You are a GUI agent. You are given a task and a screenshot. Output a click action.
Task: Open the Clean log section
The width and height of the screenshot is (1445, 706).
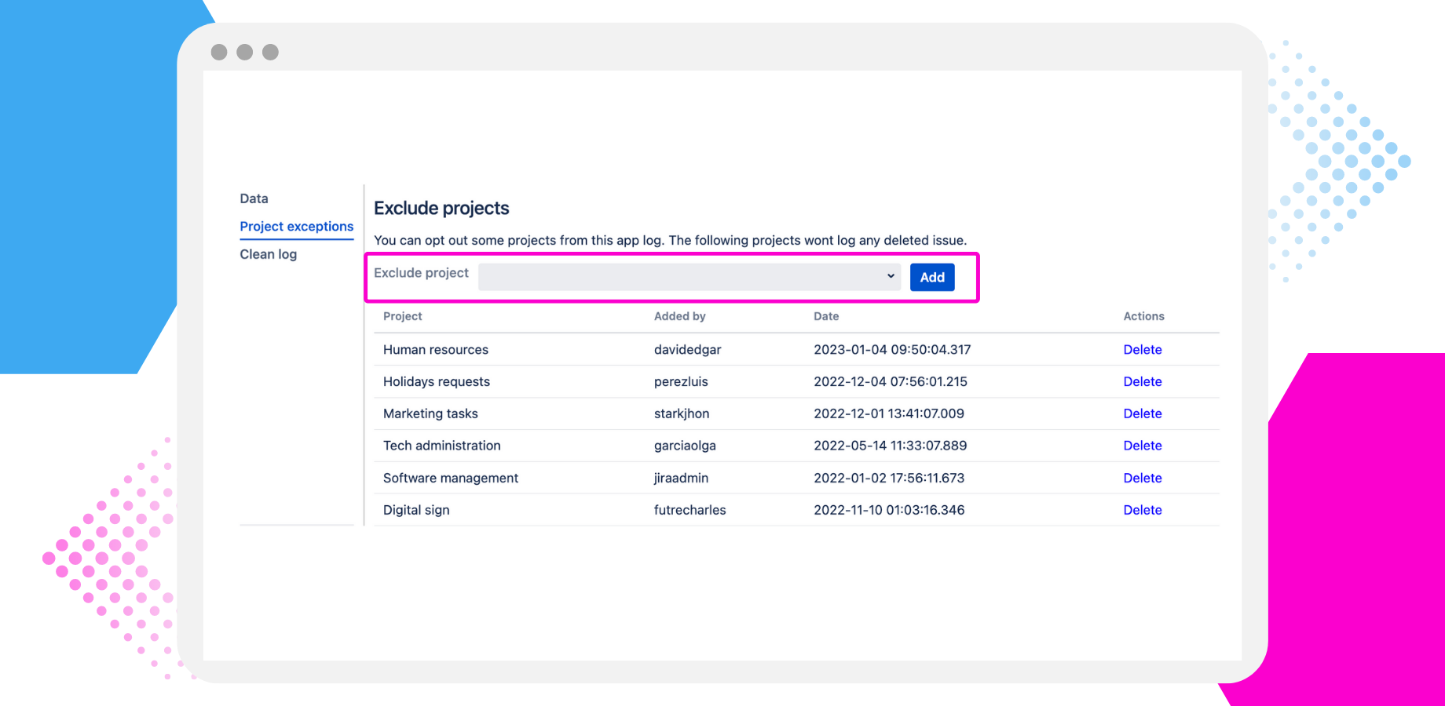(268, 253)
